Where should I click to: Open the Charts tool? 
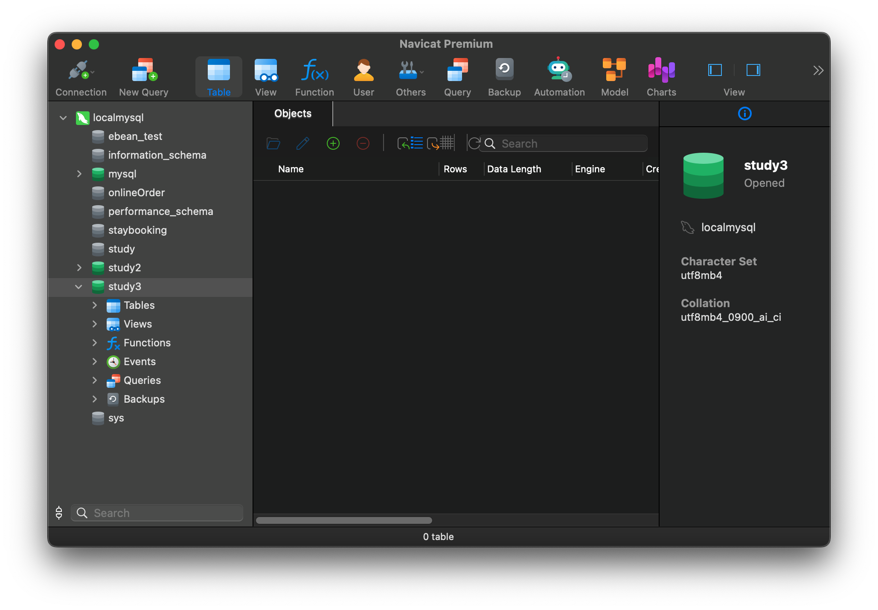coord(661,77)
